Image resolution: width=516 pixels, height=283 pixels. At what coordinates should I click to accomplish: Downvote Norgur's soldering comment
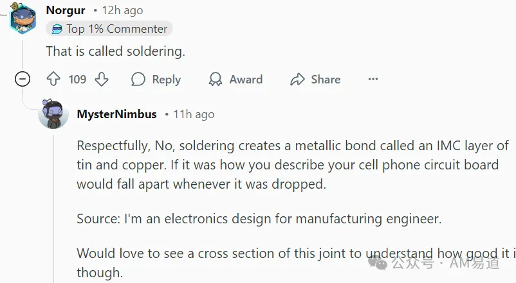tap(102, 79)
